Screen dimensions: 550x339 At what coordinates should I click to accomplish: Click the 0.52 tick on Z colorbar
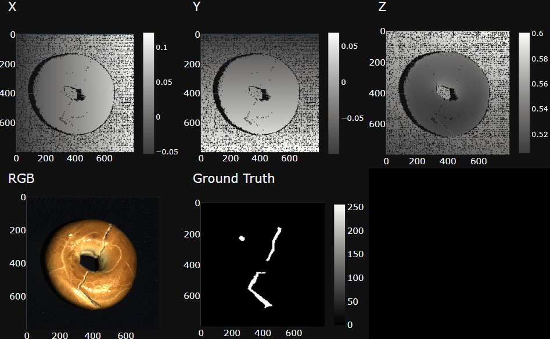click(x=540, y=134)
